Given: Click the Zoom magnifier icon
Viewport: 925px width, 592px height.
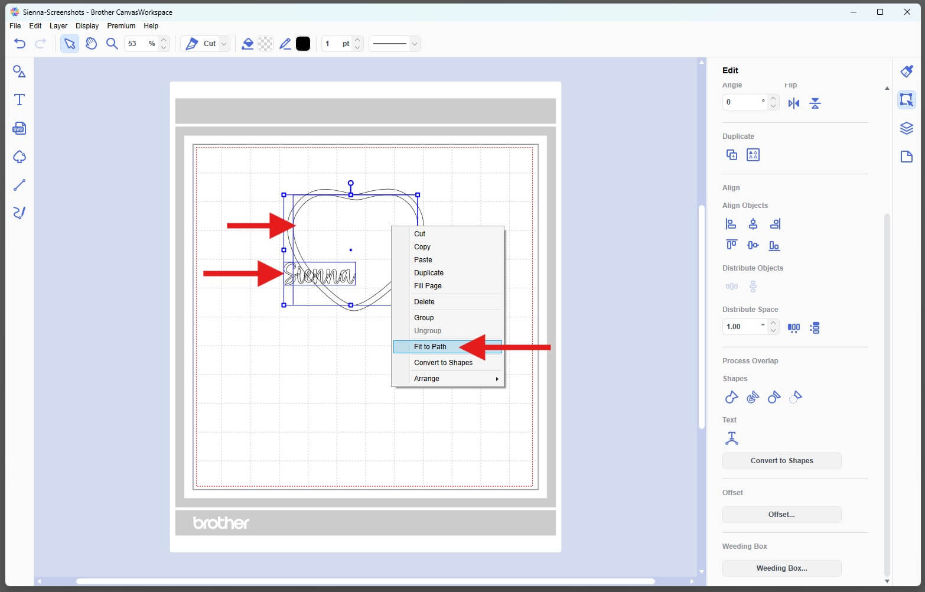Looking at the screenshot, I should click(x=112, y=44).
